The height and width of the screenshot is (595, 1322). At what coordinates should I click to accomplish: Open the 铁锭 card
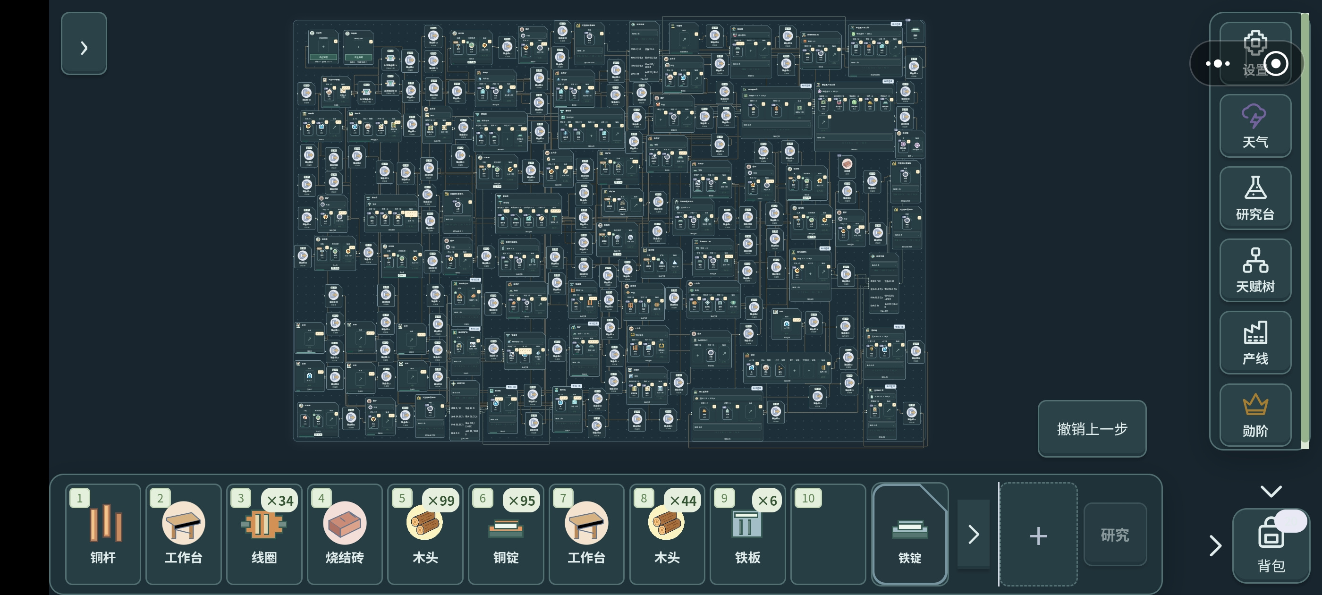pyautogui.click(x=909, y=534)
